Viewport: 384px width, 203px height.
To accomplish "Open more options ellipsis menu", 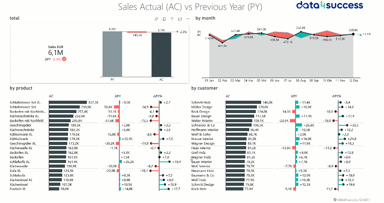I will coord(188,18).
